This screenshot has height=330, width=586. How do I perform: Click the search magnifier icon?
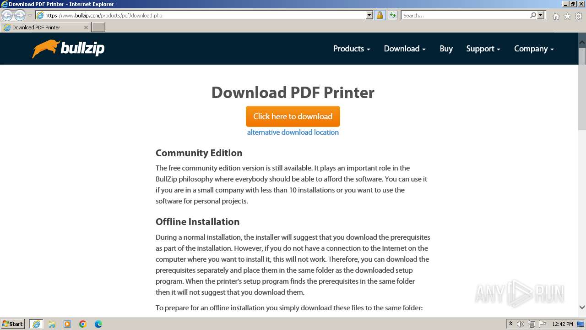pos(533,15)
